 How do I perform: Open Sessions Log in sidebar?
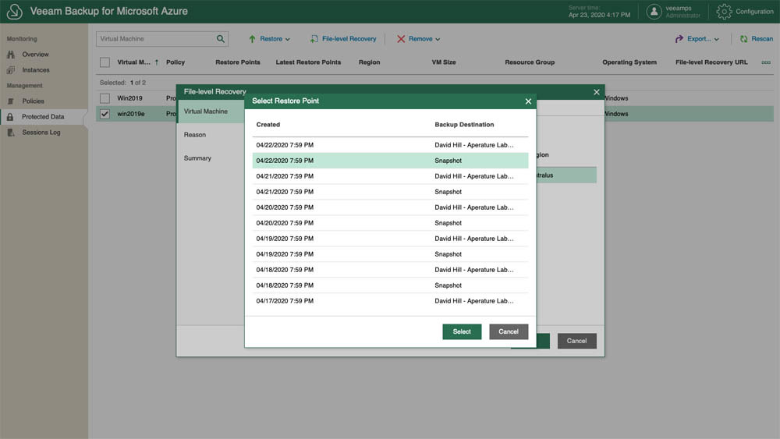41,133
